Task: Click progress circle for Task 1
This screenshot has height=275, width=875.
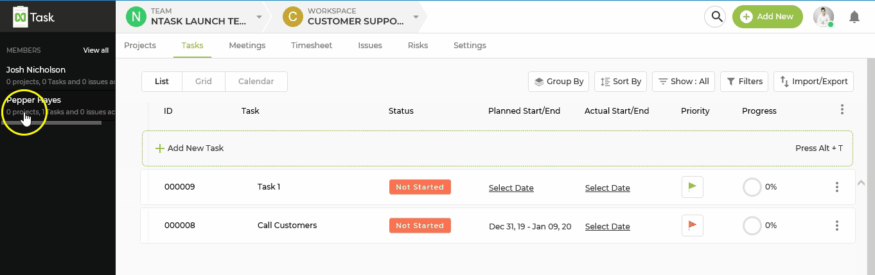Action: pos(752,187)
